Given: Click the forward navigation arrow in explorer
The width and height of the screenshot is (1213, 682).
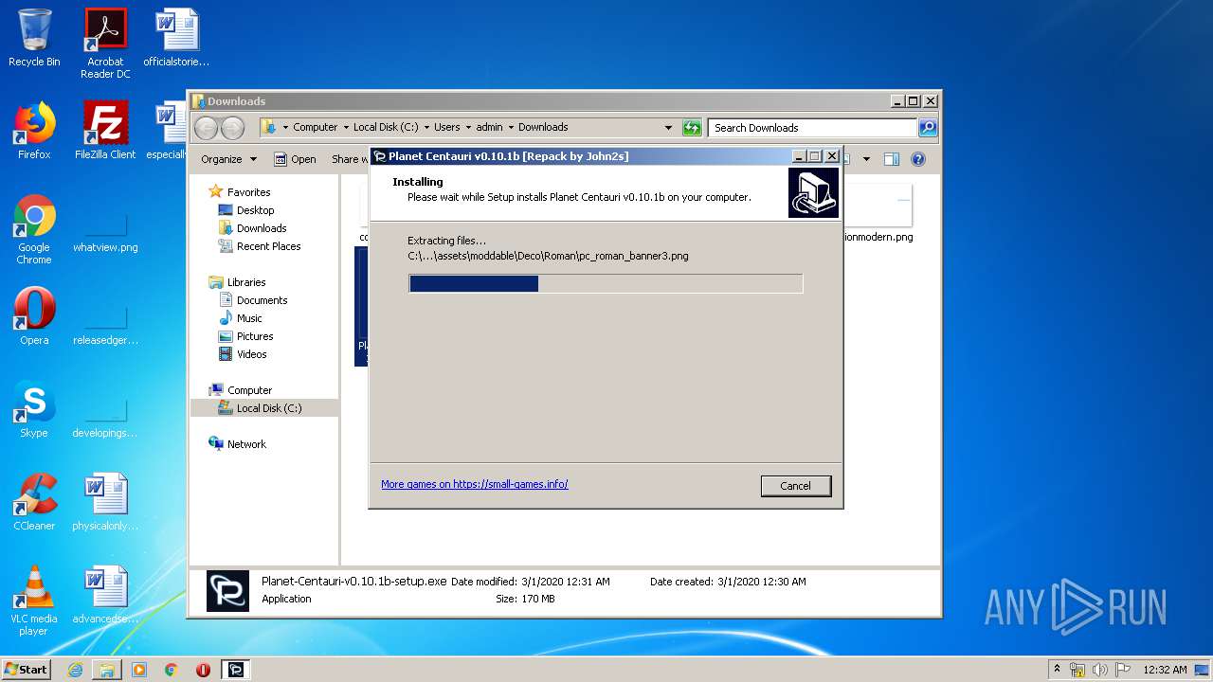Looking at the screenshot, I should (232, 128).
